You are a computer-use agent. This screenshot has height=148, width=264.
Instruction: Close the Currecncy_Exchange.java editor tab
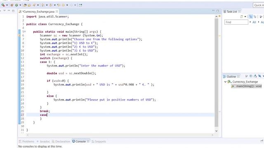57,12
